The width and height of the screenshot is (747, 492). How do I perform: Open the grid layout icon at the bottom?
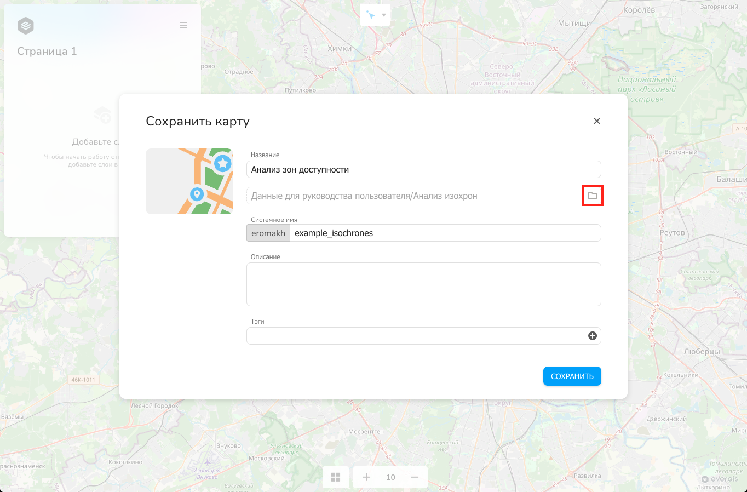[x=336, y=477]
